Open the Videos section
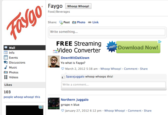 14,77
